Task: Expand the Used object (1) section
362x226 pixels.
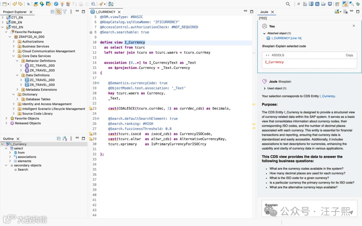Action: [264, 88]
